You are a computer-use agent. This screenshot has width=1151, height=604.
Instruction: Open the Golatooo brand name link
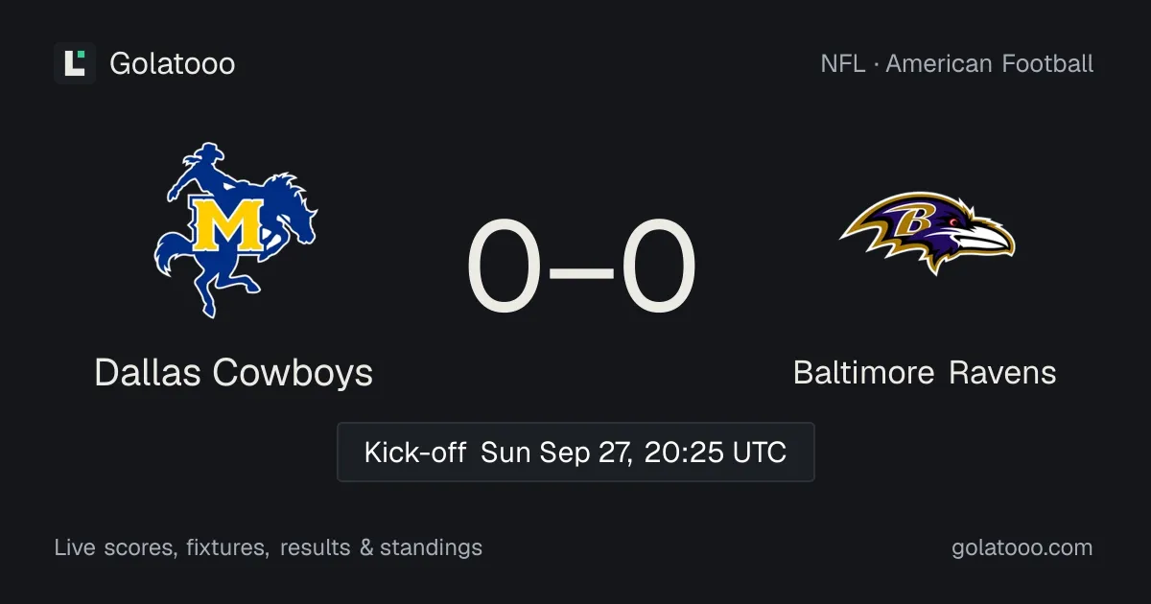coord(173,64)
